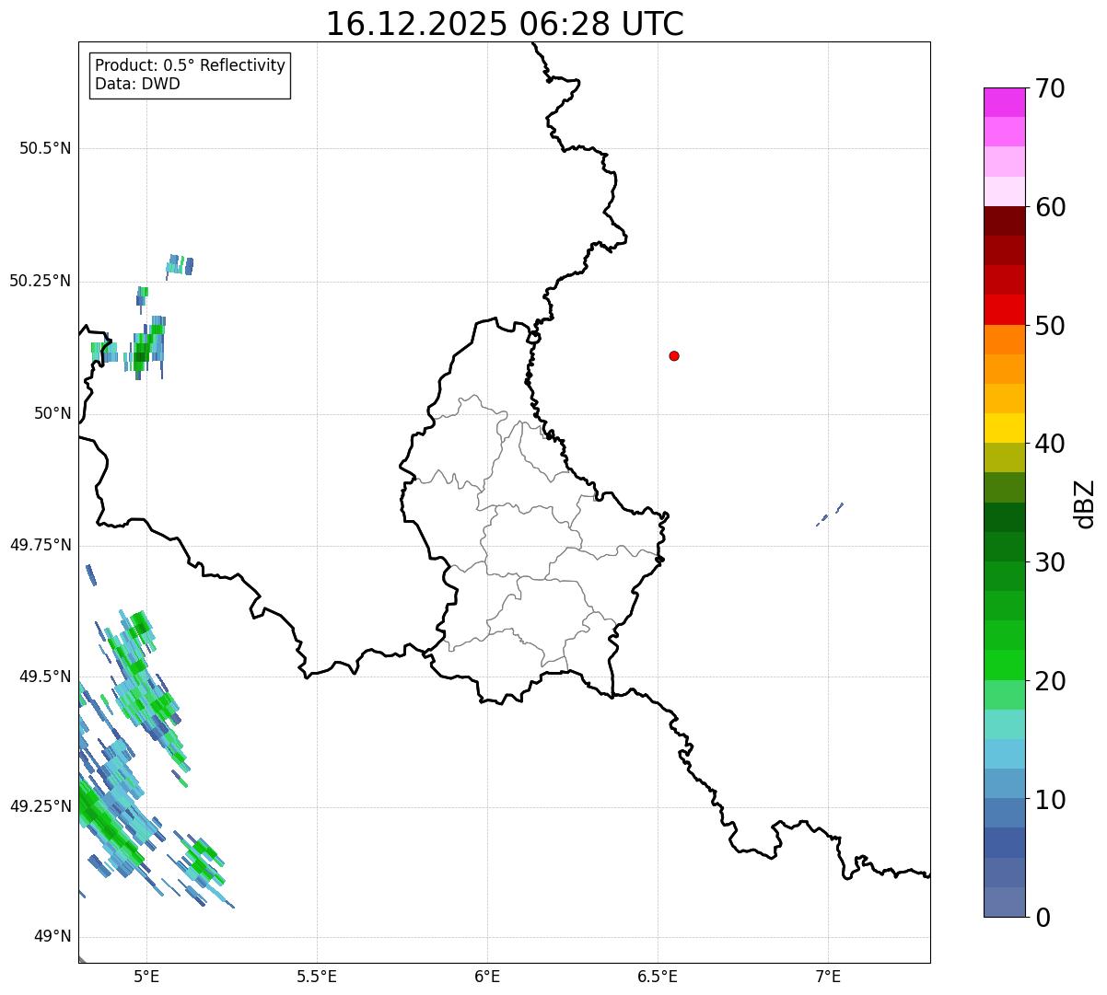Click the 6°E longitude label
Image resolution: width=1107 pixels, height=995 pixels.
(487, 977)
